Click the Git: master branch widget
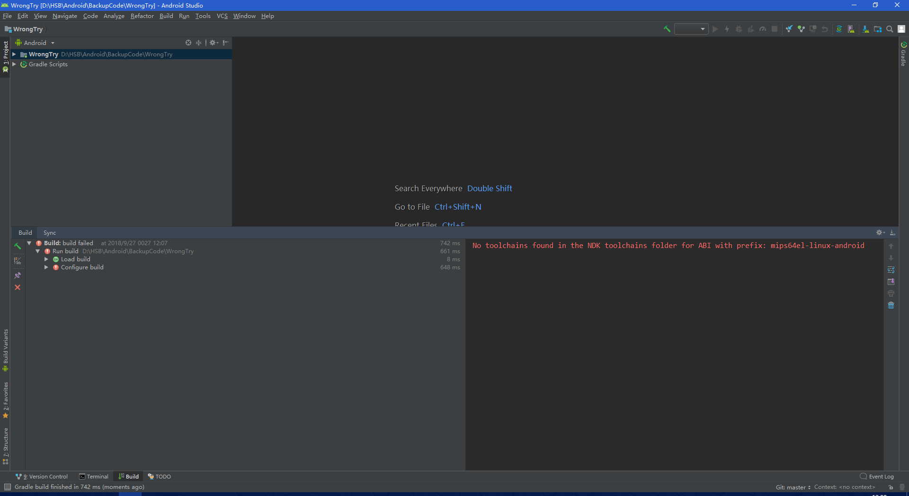This screenshot has height=496, width=909. [793, 487]
